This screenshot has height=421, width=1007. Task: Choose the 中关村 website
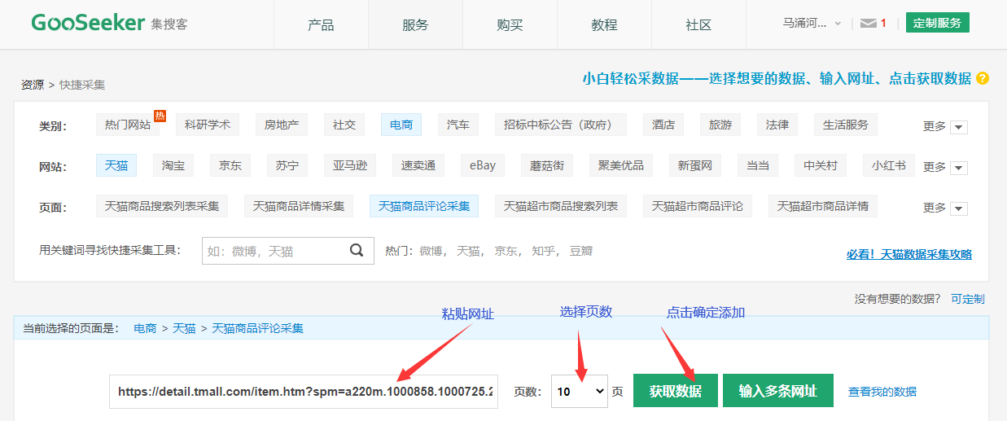point(821,165)
